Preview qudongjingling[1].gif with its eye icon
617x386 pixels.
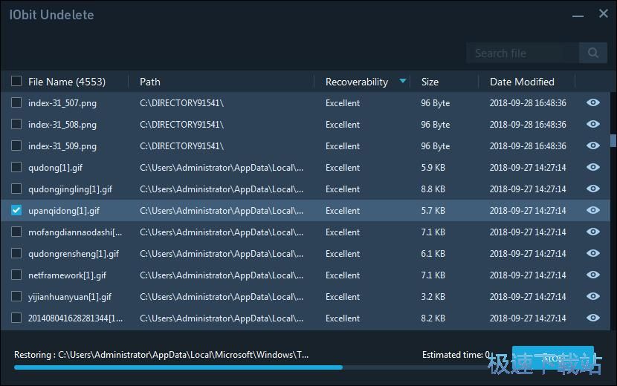tap(593, 189)
